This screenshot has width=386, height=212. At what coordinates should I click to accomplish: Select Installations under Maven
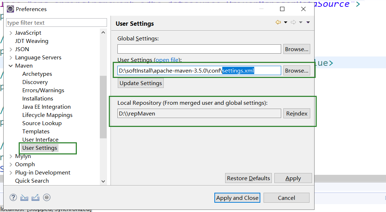click(x=38, y=99)
